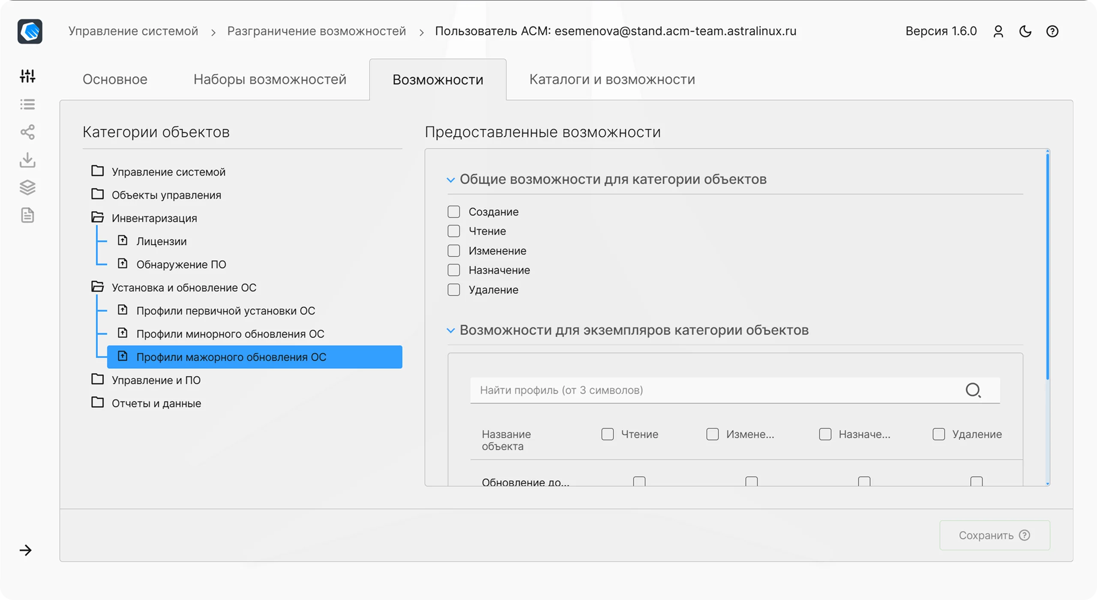Click the file icon next to Лицензии
The image size is (1097, 600).
pos(123,240)
